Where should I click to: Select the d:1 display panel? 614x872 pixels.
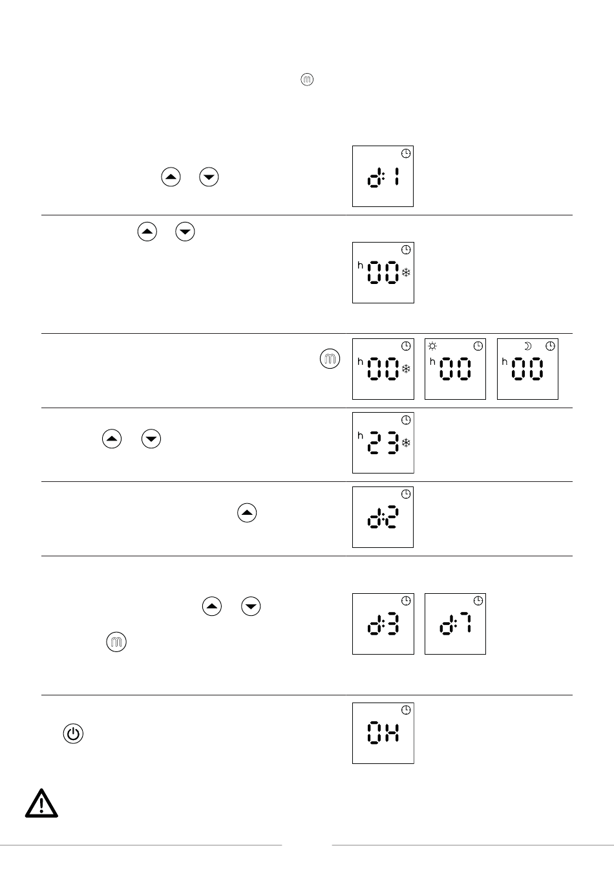tap(383, 176)
